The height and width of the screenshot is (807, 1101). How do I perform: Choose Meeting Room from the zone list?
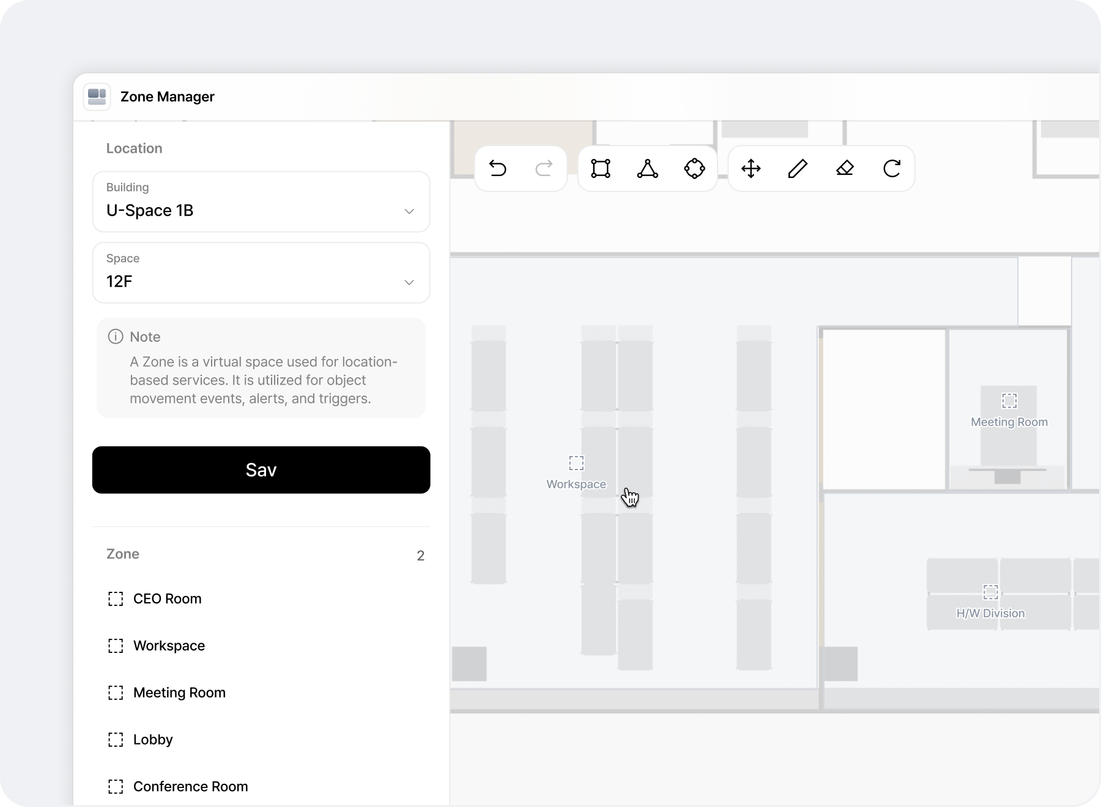(179, 693)
